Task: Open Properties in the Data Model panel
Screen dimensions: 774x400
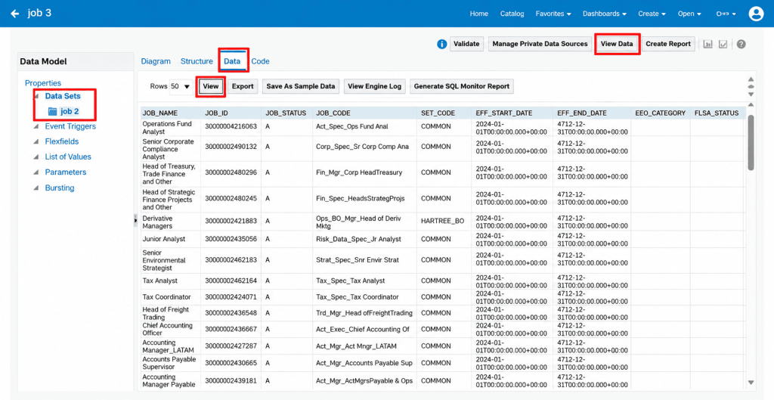Action: coord(43,83)
